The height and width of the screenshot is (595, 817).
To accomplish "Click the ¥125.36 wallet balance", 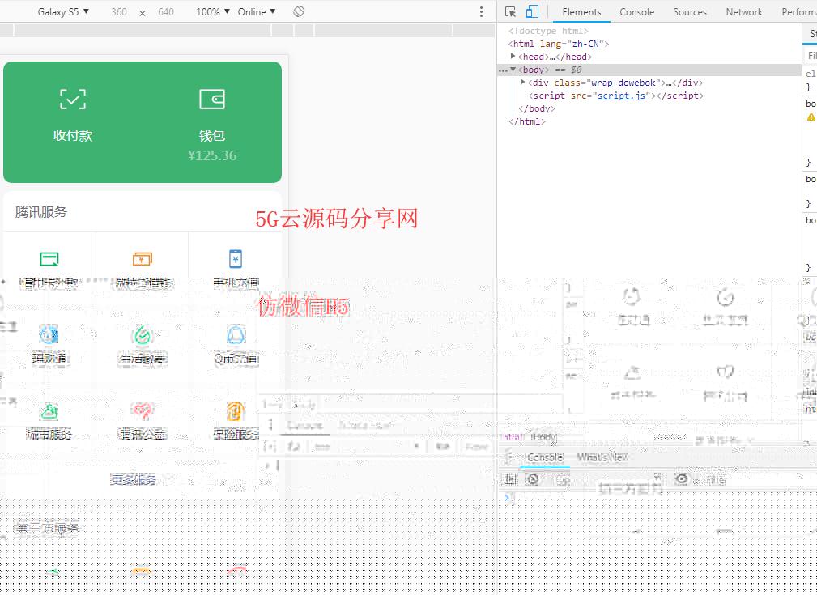I will pyautogui.click(x=212, y=155).
